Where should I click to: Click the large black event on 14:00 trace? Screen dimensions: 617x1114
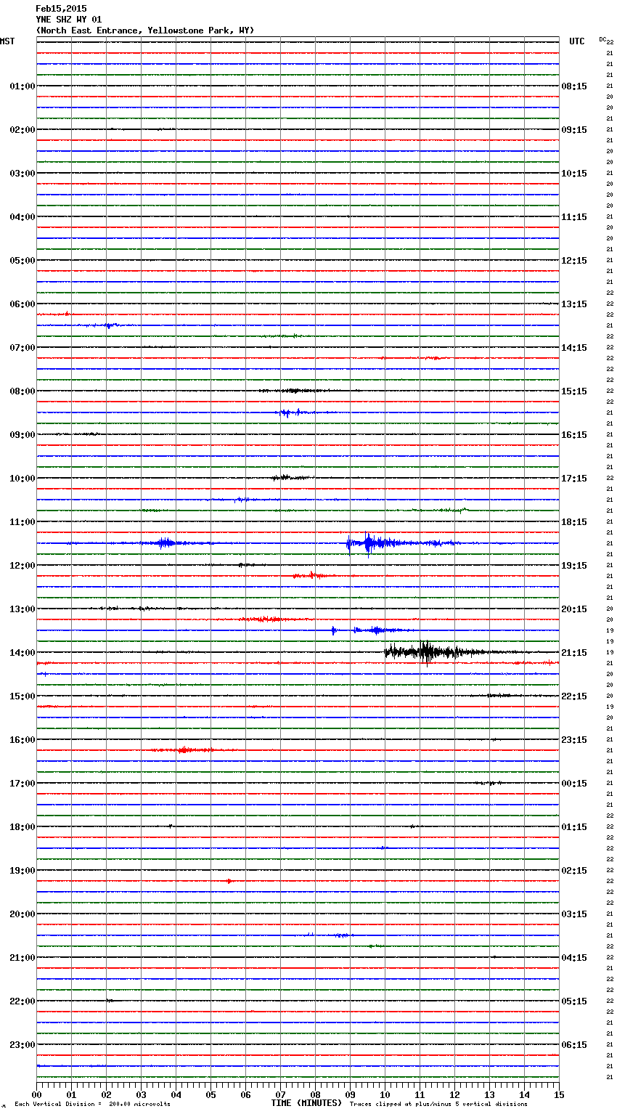(x=436, y=651)
